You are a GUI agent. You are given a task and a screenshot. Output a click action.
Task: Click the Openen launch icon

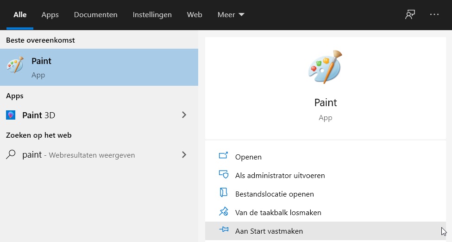[x=224, y=156]
